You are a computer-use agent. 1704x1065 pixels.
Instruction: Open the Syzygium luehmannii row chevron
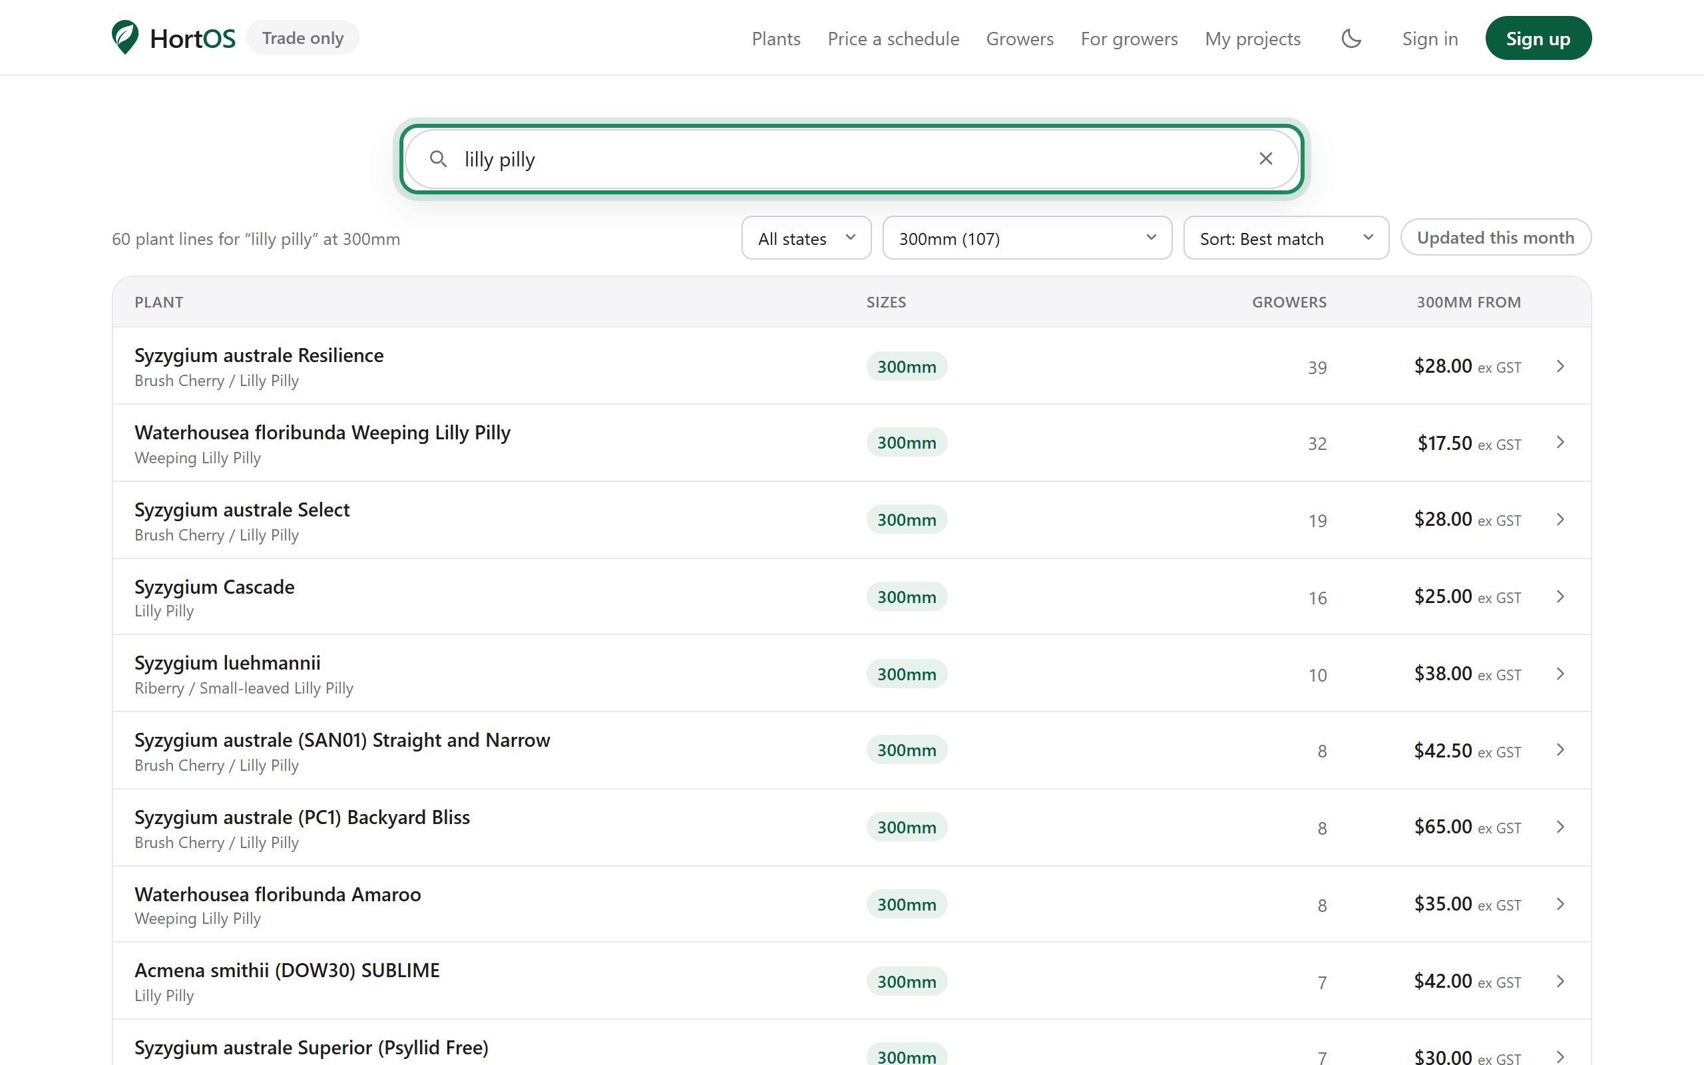[1560, 674]
